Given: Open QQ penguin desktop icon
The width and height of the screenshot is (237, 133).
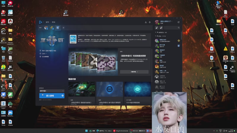Looking at the screenshot, I should [x=10, y=22].
